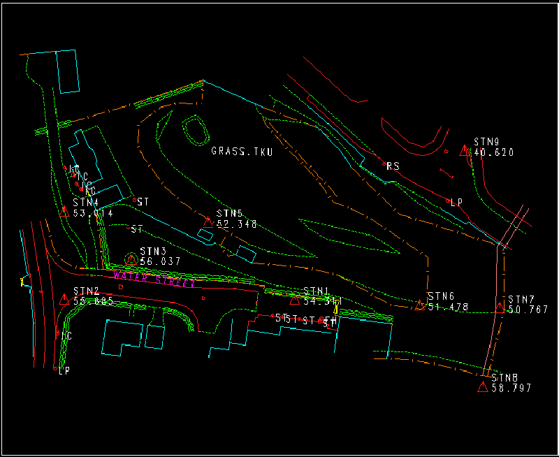559x457 pixels.
Task: Select the STN2 triangle survey marker
Action: (x=64, y=300)
